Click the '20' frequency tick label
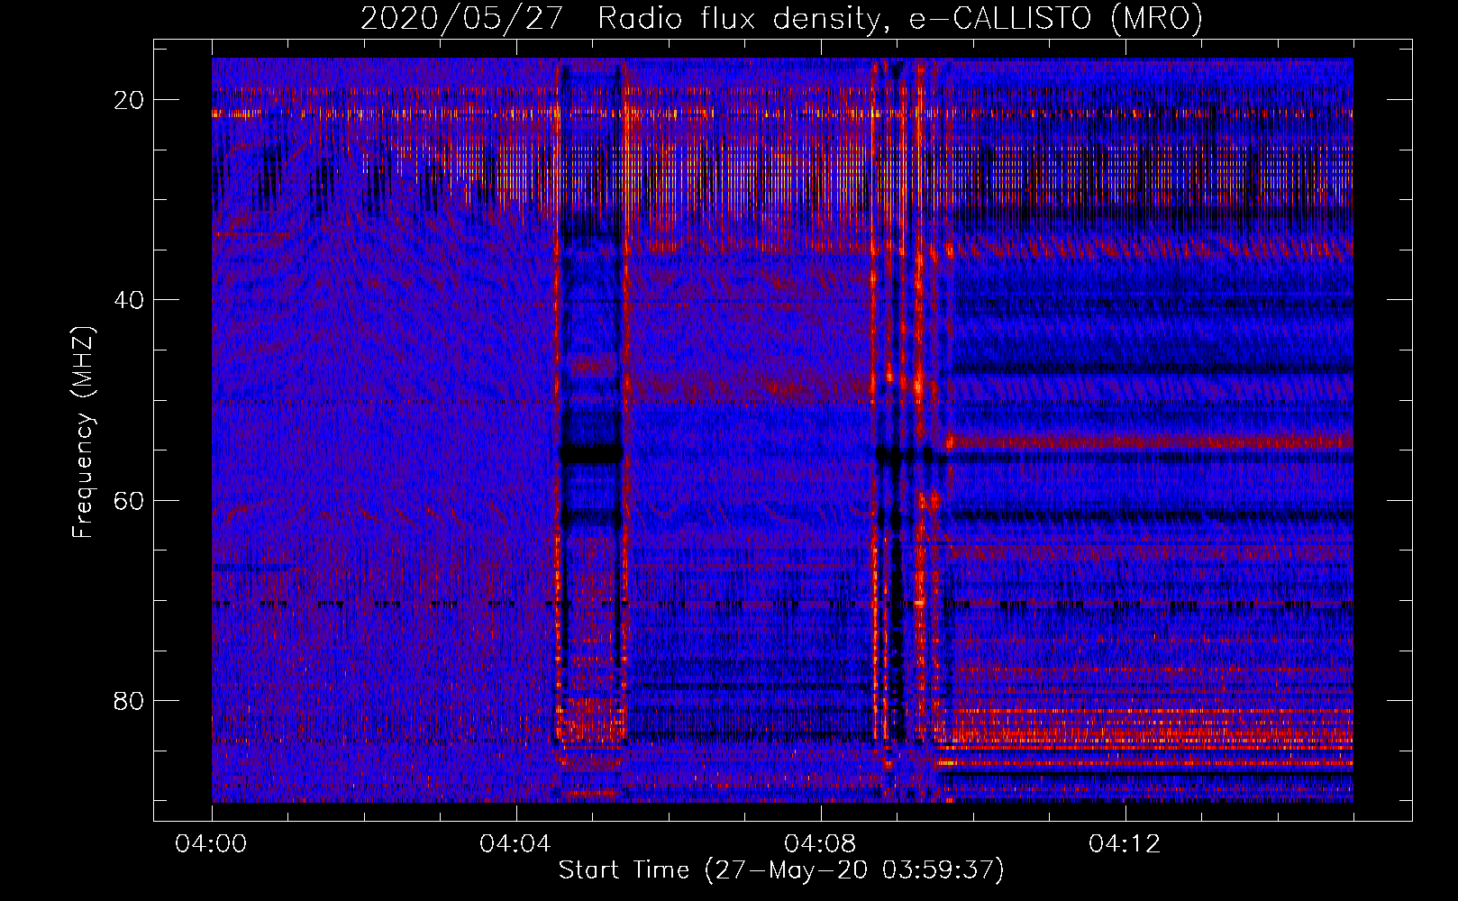The image size is (1458, 901). (129, 100)
